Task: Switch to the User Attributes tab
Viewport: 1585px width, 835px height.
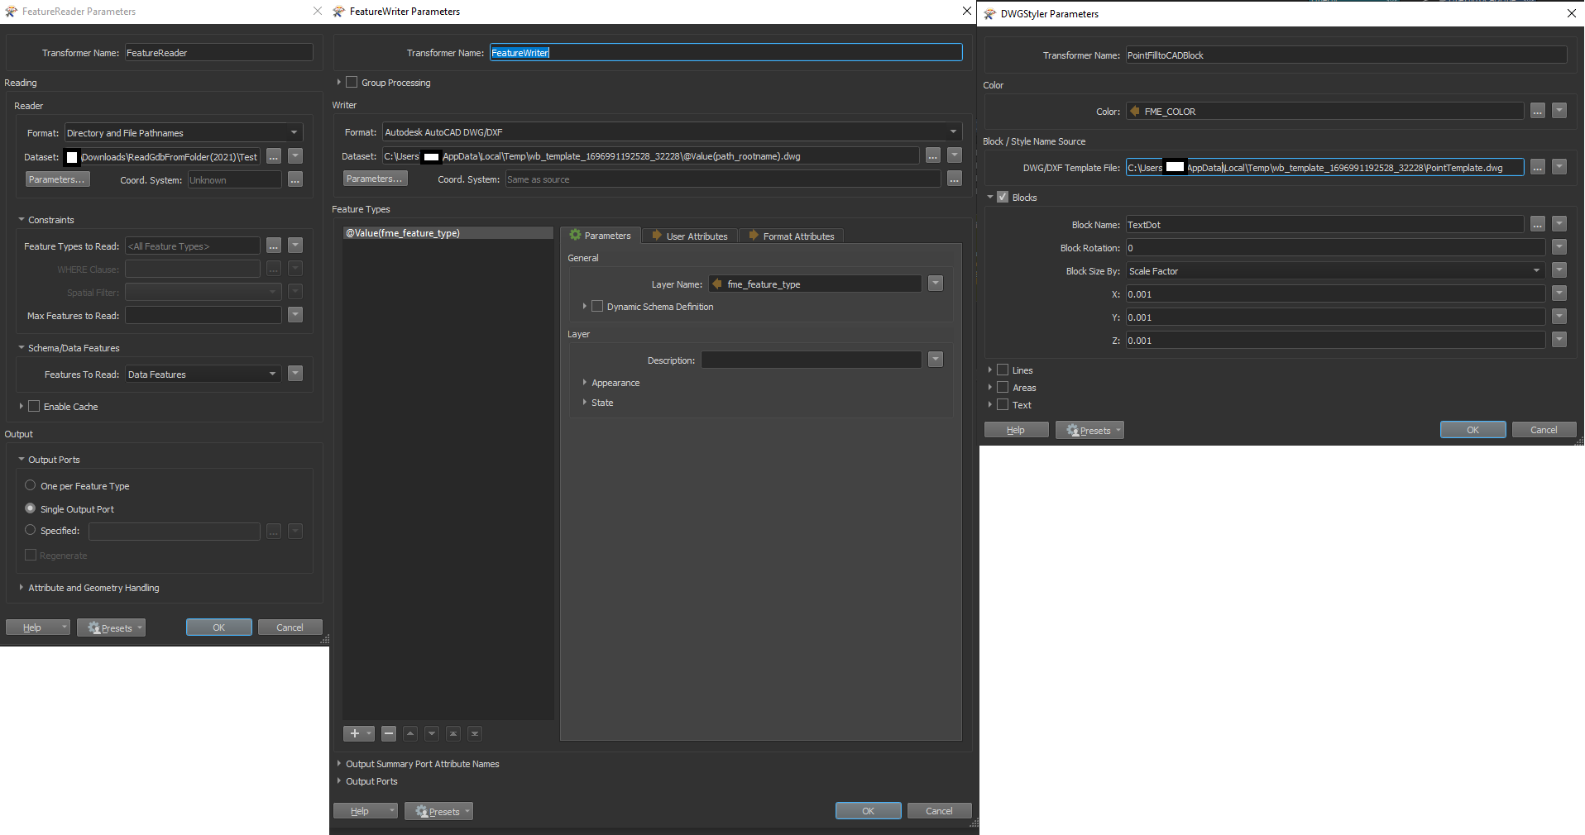Action: (x=690, y=236)
